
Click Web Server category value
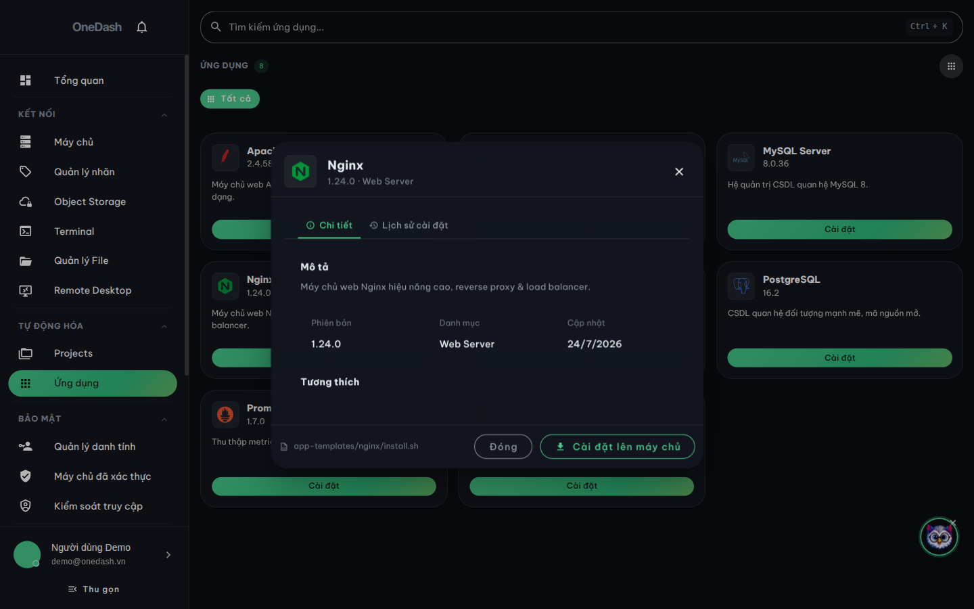467,344
